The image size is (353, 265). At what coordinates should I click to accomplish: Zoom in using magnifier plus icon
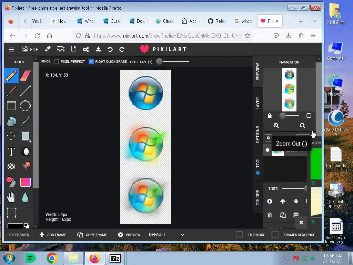(276, 126)
